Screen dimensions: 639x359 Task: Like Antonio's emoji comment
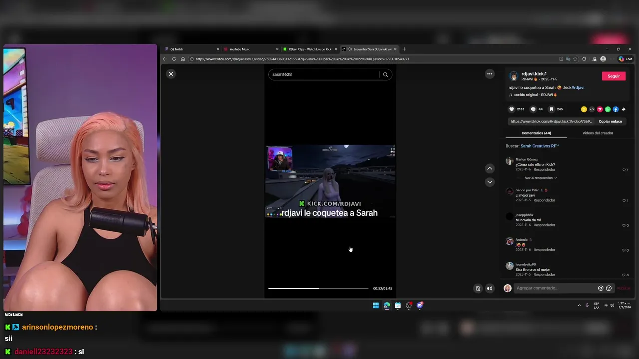624,250
